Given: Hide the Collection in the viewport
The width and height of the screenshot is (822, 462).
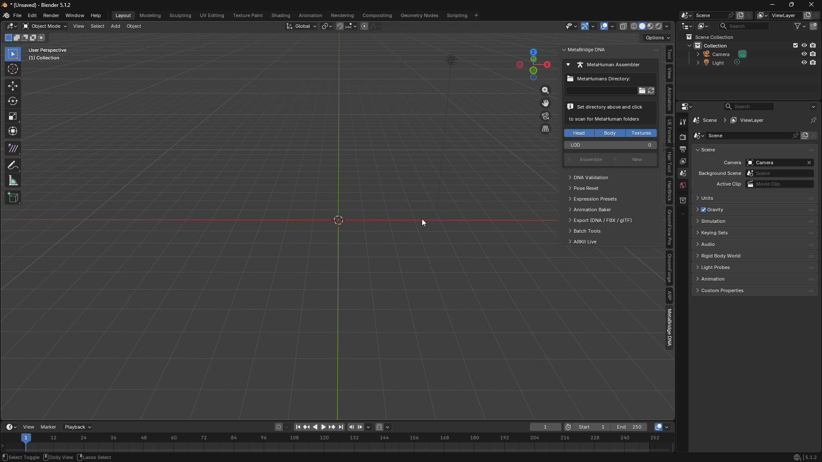Looking at the screenshot, I should [x=804, y=46].
